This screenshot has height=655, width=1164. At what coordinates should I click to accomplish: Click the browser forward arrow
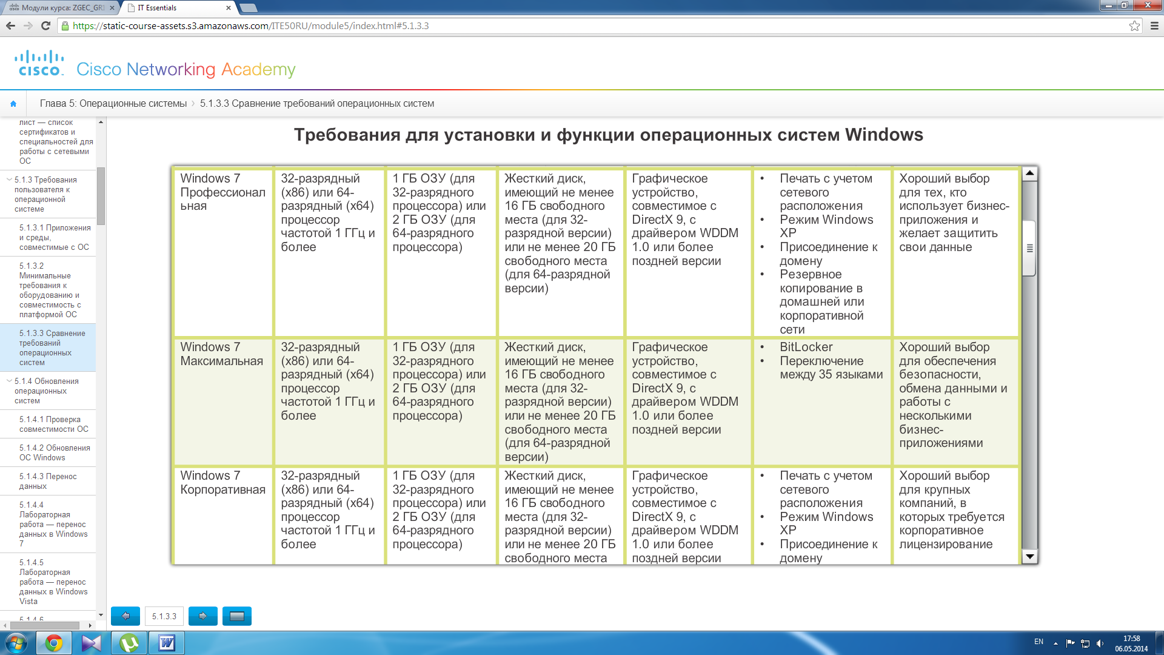[x=28, y=25]
